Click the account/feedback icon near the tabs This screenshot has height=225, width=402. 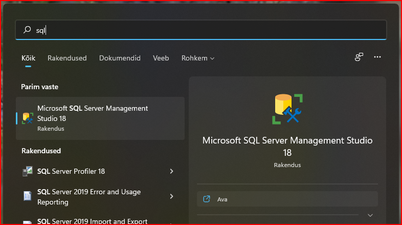(359, 57)
